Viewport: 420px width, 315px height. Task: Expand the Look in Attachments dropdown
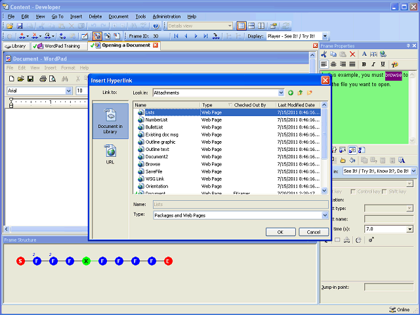click(281, 93)
